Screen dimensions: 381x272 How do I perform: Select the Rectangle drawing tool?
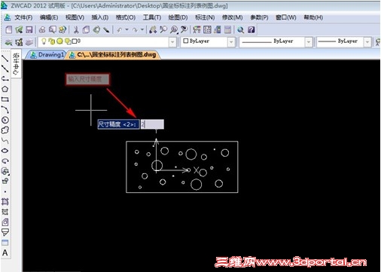(x=5, y=99)
